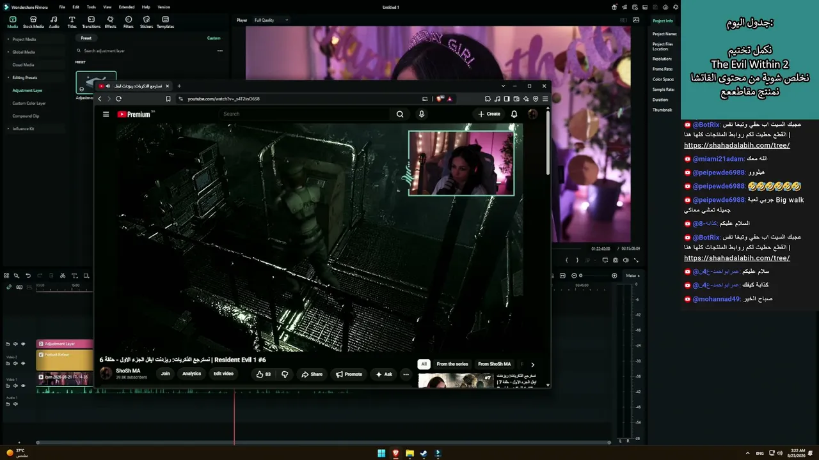The height and width of the screenshot is (460, 819).
Task: Expand the Project Media folder
Action: tap(8, 40)
